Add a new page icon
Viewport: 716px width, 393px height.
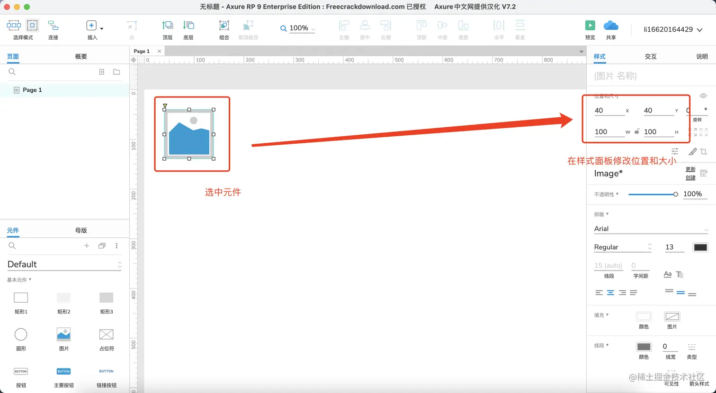tap(101, 72)
